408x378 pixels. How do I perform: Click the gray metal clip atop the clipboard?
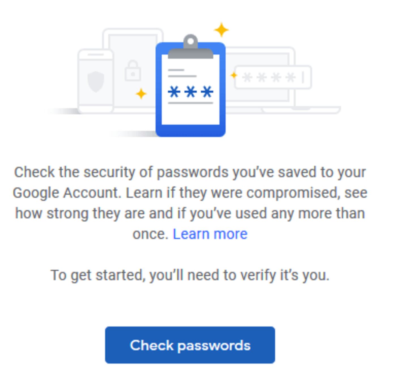pyautogui.click(x=190, y=49)
